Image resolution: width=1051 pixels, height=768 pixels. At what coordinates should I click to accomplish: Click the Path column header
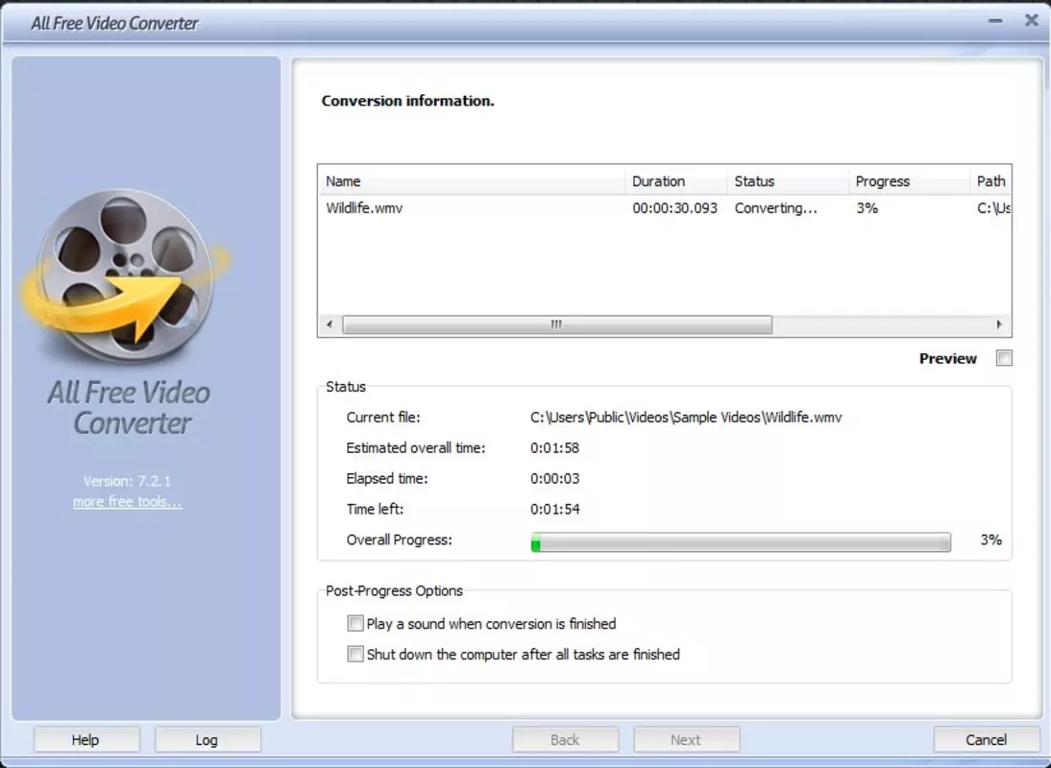point(990,180)
